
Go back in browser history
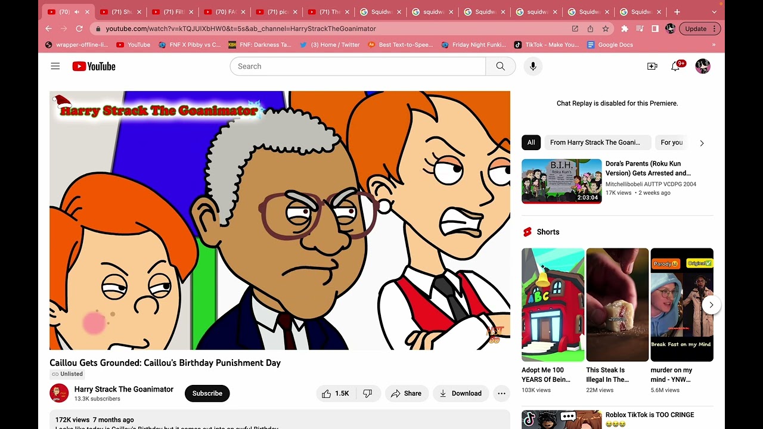(x=48, y=29)
